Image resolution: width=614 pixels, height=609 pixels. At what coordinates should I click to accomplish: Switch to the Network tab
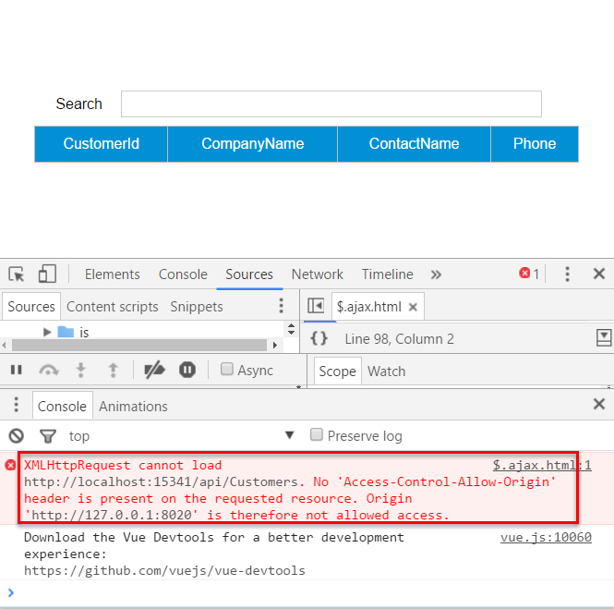[x=317, y=274]
